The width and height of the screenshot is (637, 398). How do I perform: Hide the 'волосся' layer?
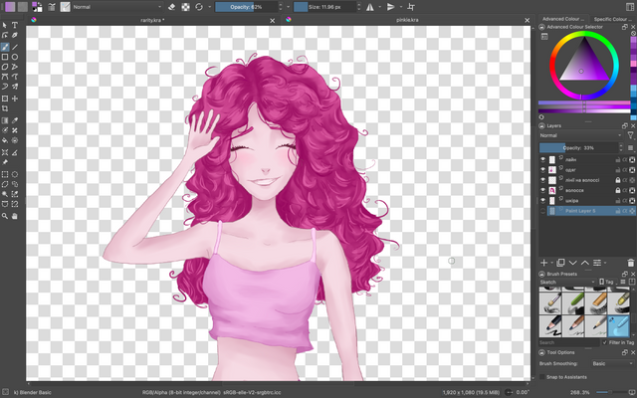[x=543, y=189]
